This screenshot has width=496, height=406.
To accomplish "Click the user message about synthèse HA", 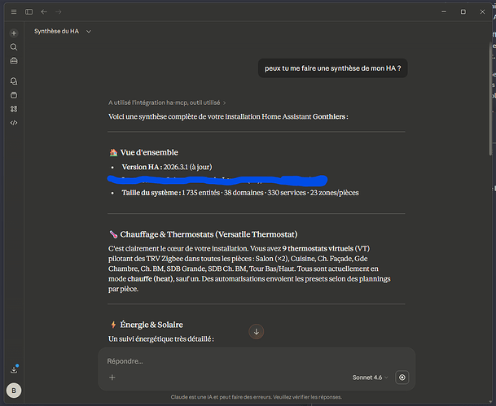I will click(x=333, y=68).
